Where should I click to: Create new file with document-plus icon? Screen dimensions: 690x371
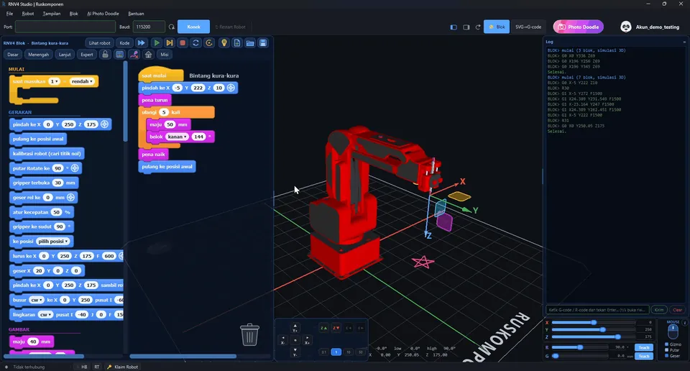coord(237,43)
